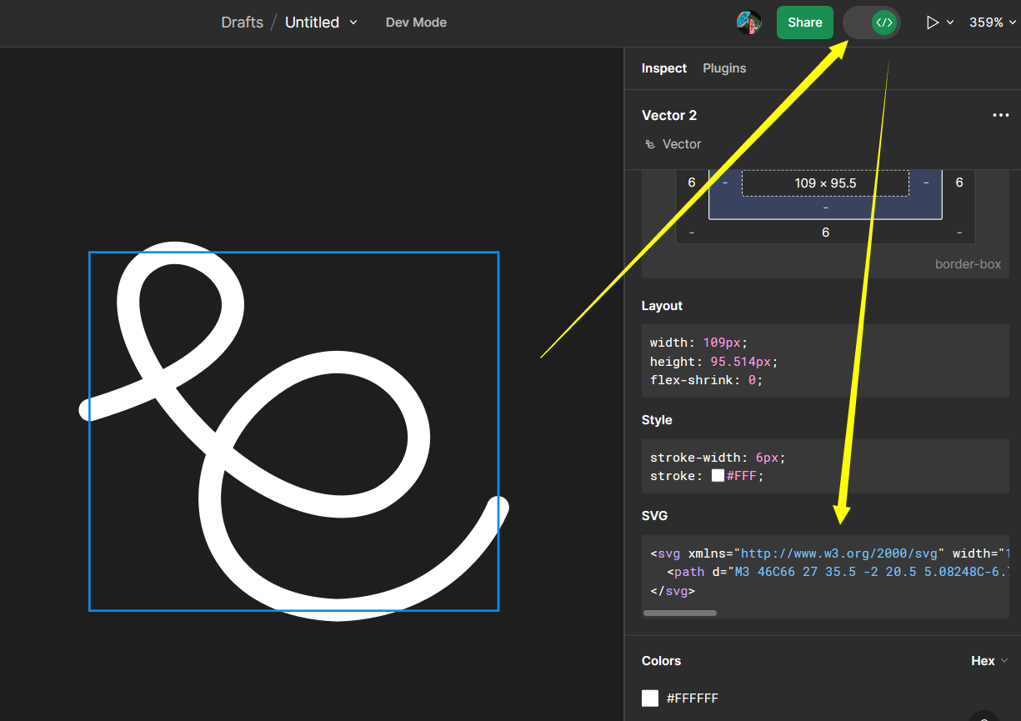Open the more options ellipsis for Vector 2
This screenshot has width=1021, height=721.
pyautogui.click(x=1001, y=115)
